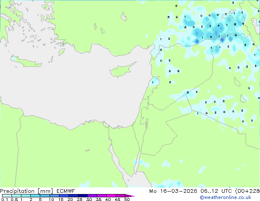
Task: Click the legend label '45'
Action: (x=117, y=199)
